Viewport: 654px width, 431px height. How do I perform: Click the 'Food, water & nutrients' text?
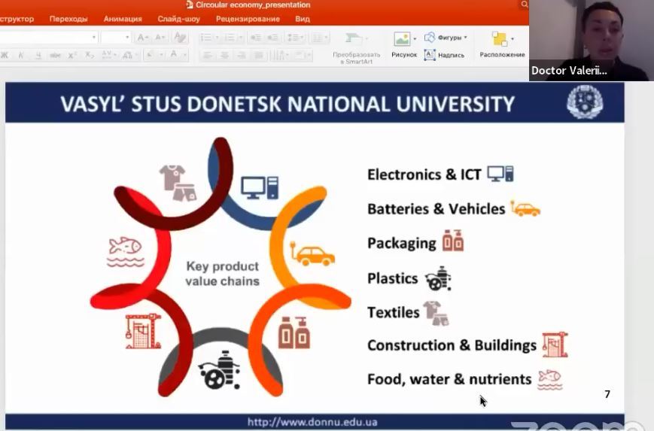(x=449, y=379)
